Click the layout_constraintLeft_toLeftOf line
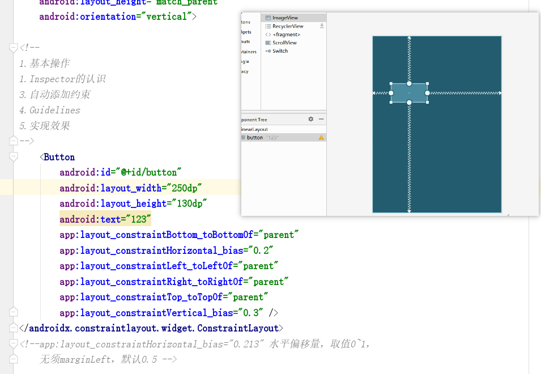The image size is (541, 374). 168,266
